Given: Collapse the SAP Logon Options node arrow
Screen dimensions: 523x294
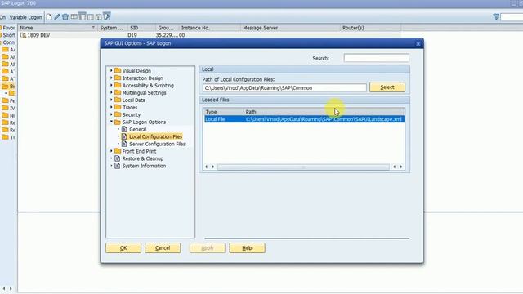Looking at the screenshot, I should [x=111, y=122].
